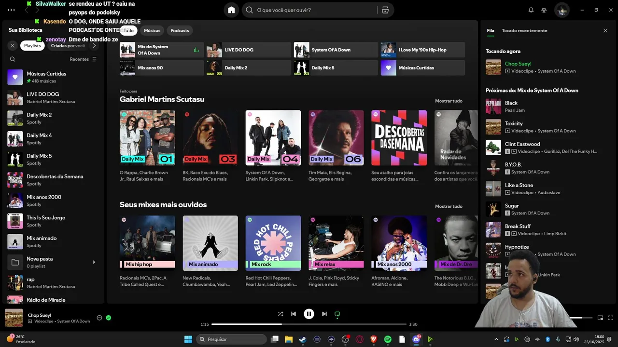This screenshot has width=618, height=347.
Task: Search in Sua Biblioteca magnifier icon
Action: [13, 59]
